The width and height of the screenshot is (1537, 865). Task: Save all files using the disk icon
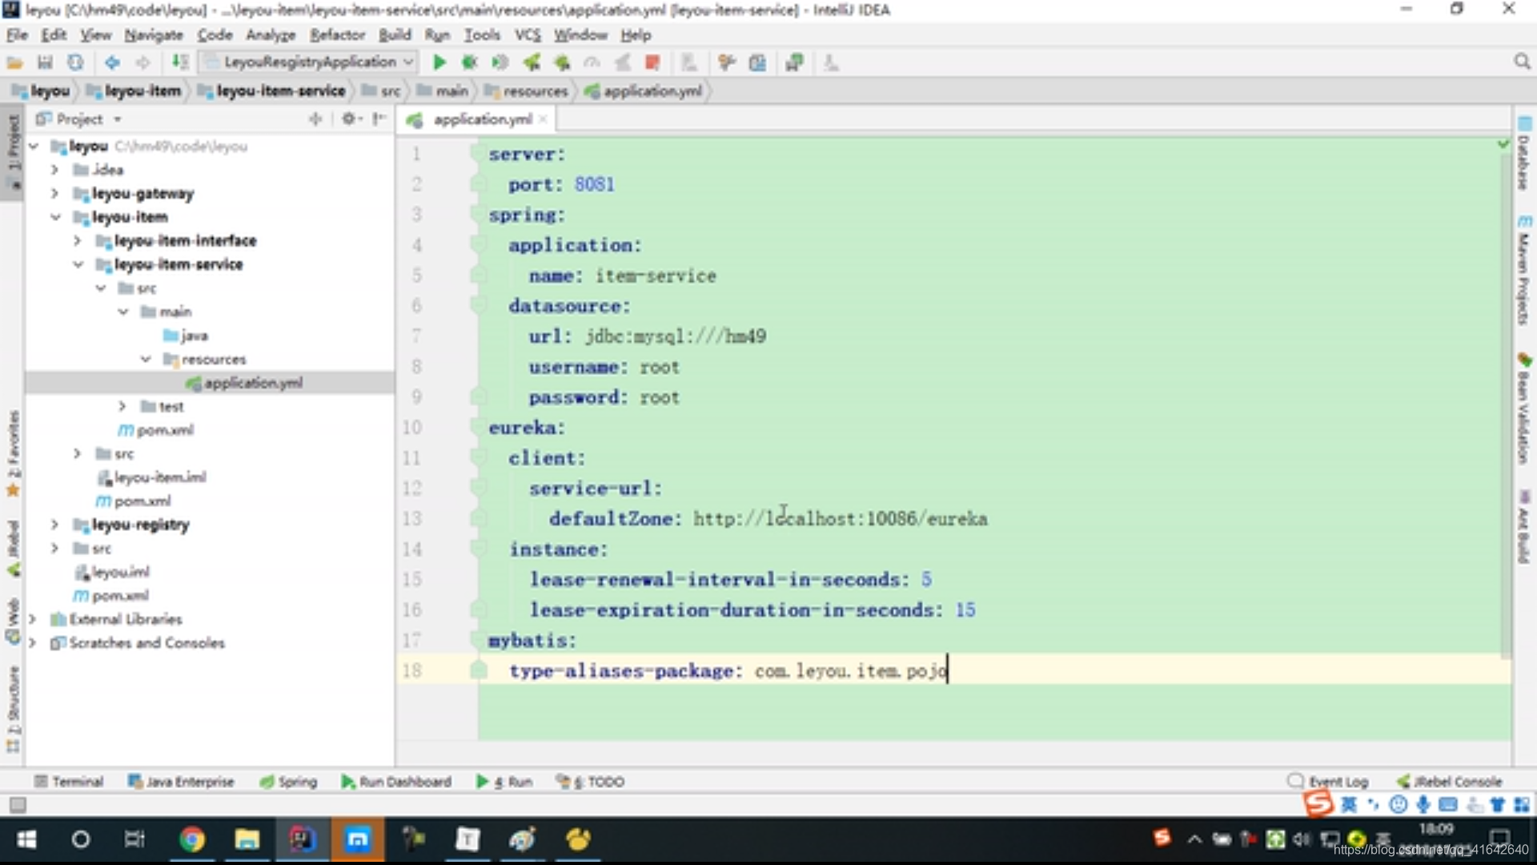pos(45,62)
